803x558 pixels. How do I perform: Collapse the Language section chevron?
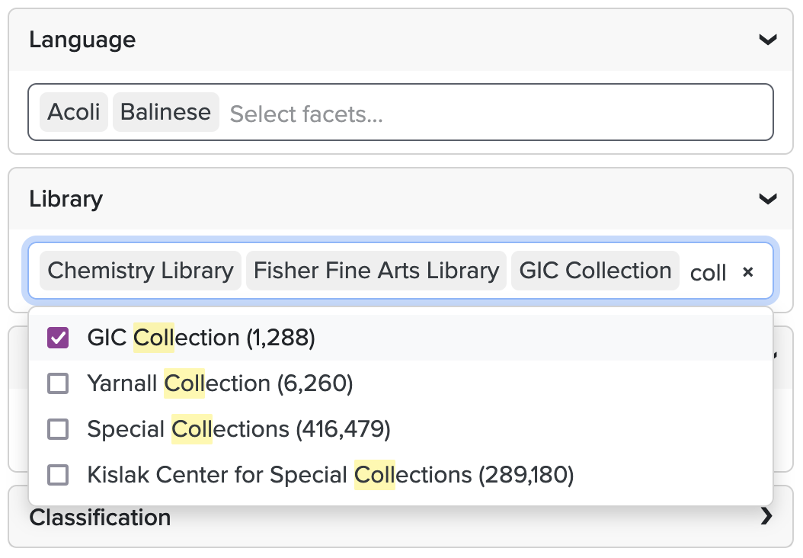767,40
